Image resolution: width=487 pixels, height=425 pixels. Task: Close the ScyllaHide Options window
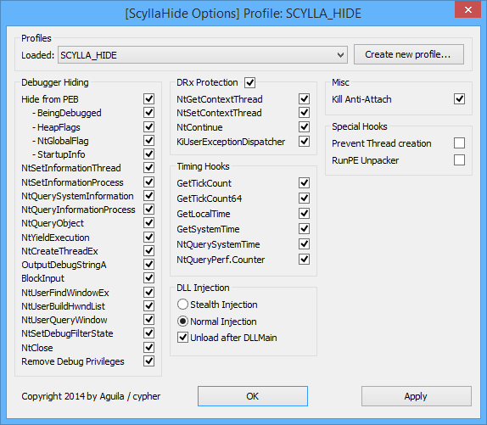coord(468,9)
